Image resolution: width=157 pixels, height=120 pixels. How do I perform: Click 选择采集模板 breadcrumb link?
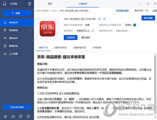pos(42,11)
